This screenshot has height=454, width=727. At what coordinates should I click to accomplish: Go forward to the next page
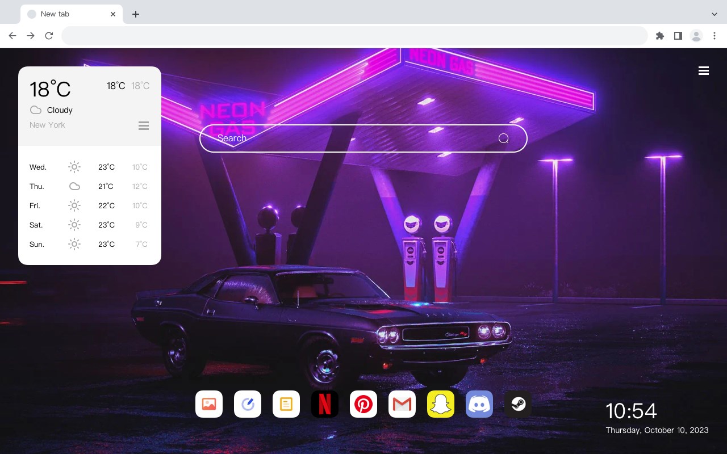(31, 36)
